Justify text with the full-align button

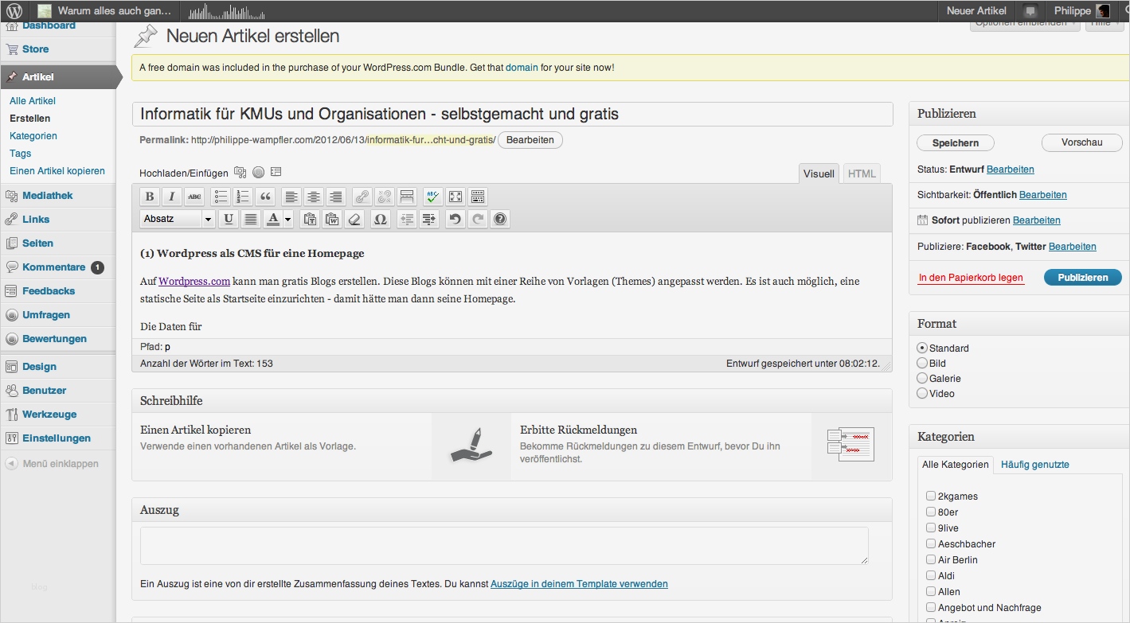pyautogui.click(x=251, y=219)
